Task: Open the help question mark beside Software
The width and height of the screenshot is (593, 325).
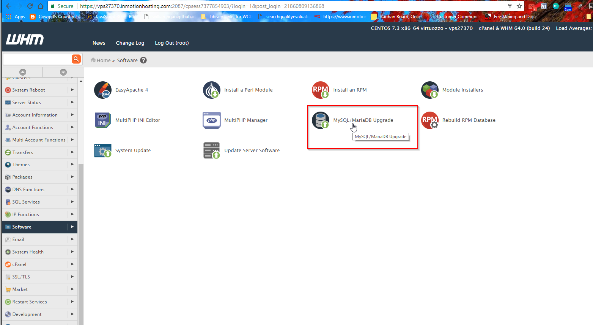Action: (143, 60)
